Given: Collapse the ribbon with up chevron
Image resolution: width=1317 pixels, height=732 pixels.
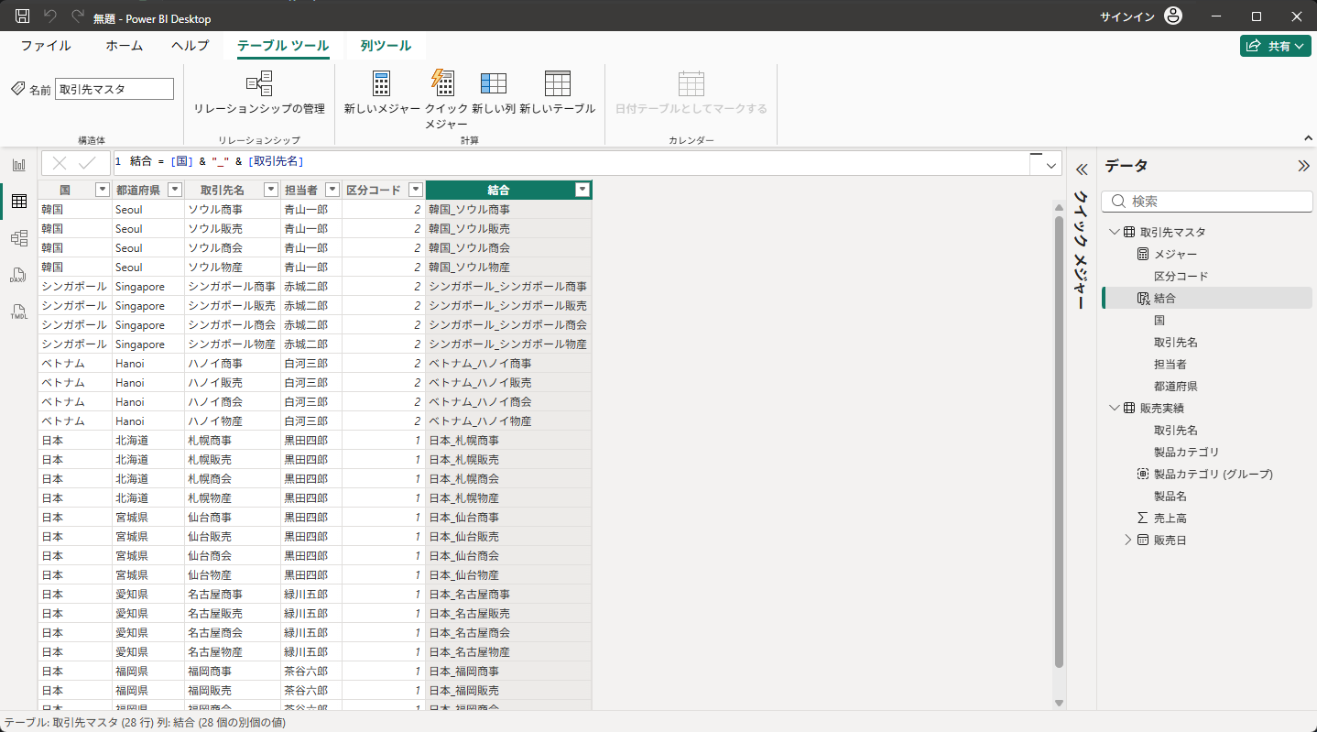Looking at the screenshot, I should (1308, 138).
